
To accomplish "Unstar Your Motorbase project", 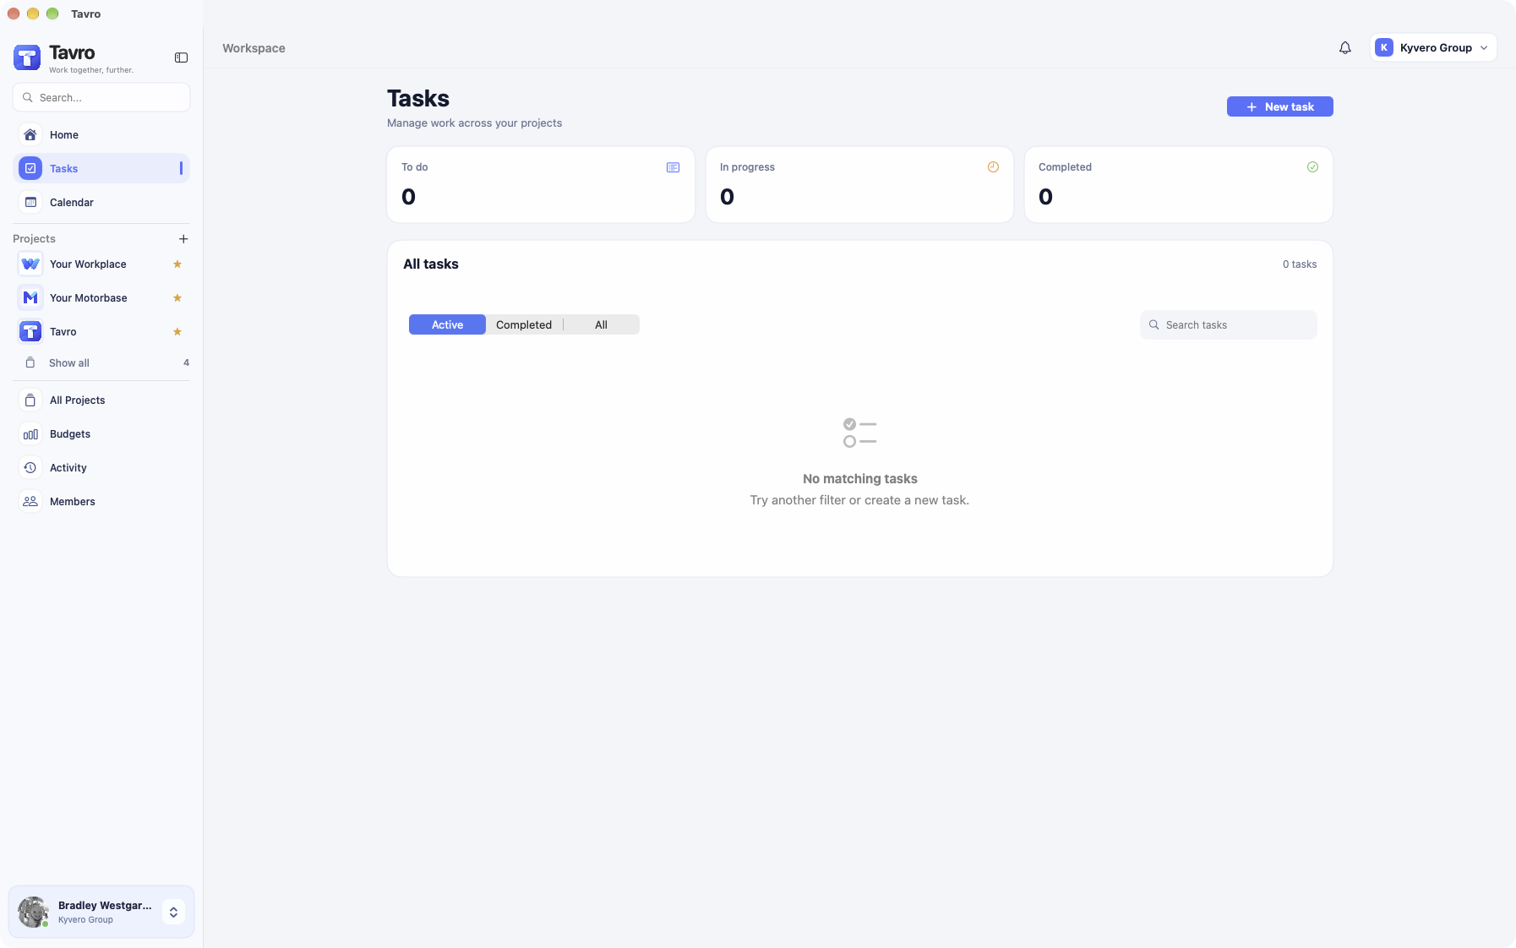I will pyautogui.click(x=177, y=298).
